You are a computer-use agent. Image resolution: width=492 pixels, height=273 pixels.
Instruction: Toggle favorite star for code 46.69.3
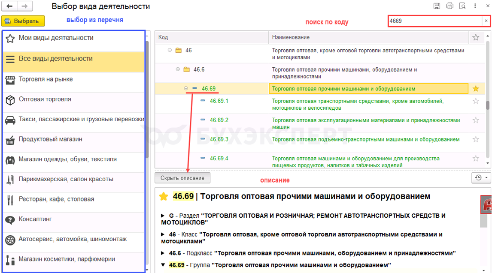[476, 139]
